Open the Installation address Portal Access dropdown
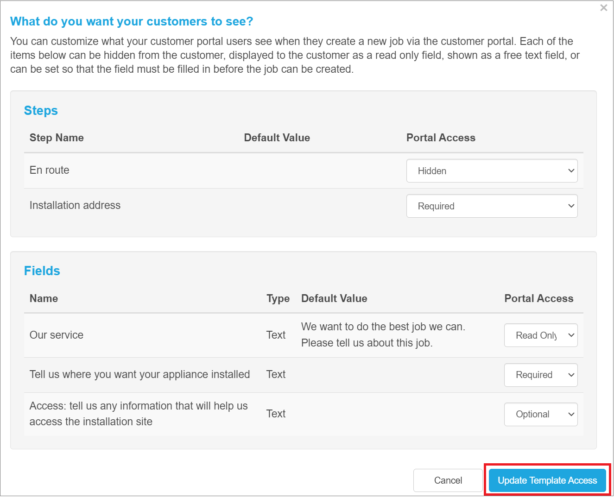Viewport: 614px width, 498px height. pos(492,206)
